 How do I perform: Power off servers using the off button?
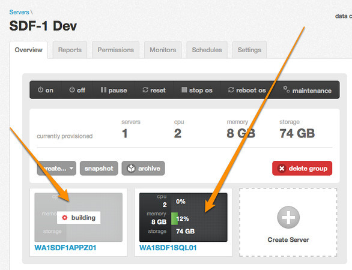[x=77, y=90]
